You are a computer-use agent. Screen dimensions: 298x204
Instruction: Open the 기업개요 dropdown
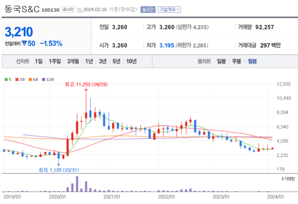[x=169, y=10]
